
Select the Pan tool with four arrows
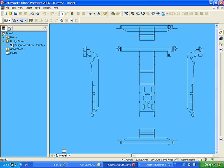158,13
